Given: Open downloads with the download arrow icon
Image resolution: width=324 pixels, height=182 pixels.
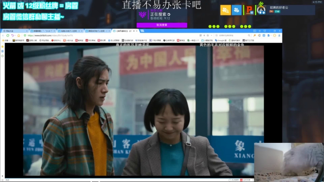Looking at the screenshot, I should coord(279,36).
